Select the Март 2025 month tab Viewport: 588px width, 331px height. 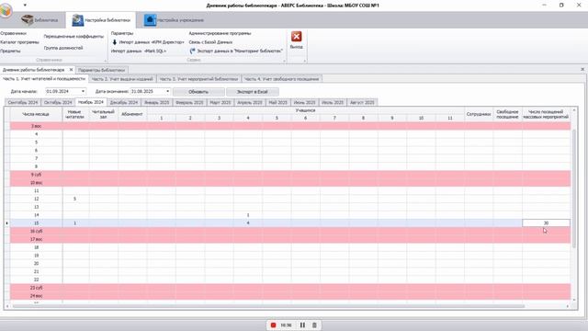click(x=220, y=102)
